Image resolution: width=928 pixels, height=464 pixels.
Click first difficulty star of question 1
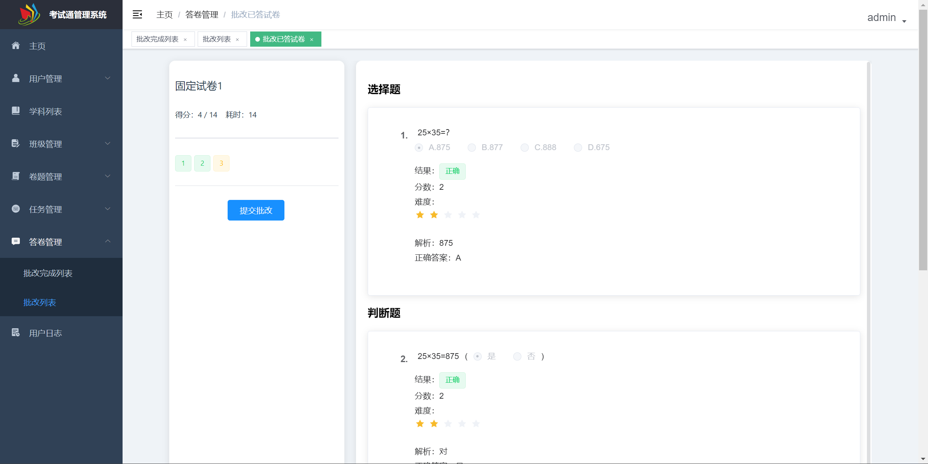pyautogui.click(x=420, y=215)
